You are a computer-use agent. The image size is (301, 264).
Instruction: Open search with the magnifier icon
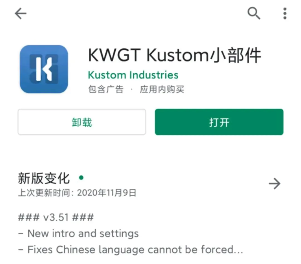[254, 13]
